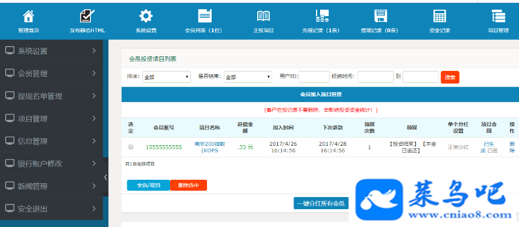
Task: Tick the checkbox for member 15555555555
Action: tap(131, 147)
